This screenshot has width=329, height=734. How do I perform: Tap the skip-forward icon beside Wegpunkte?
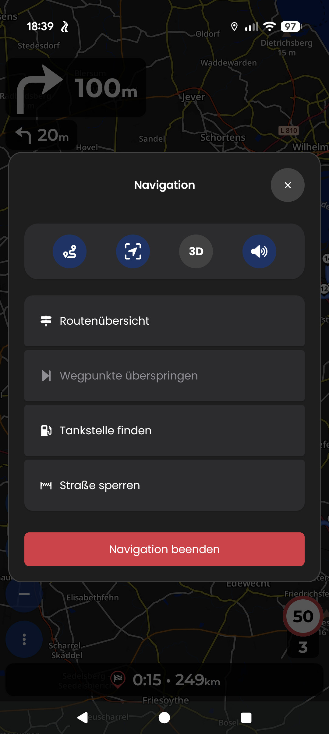[x=46, y=376]
